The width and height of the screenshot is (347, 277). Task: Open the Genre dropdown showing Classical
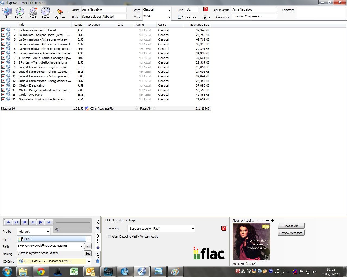pyautogui.click(x=169, y=10)
